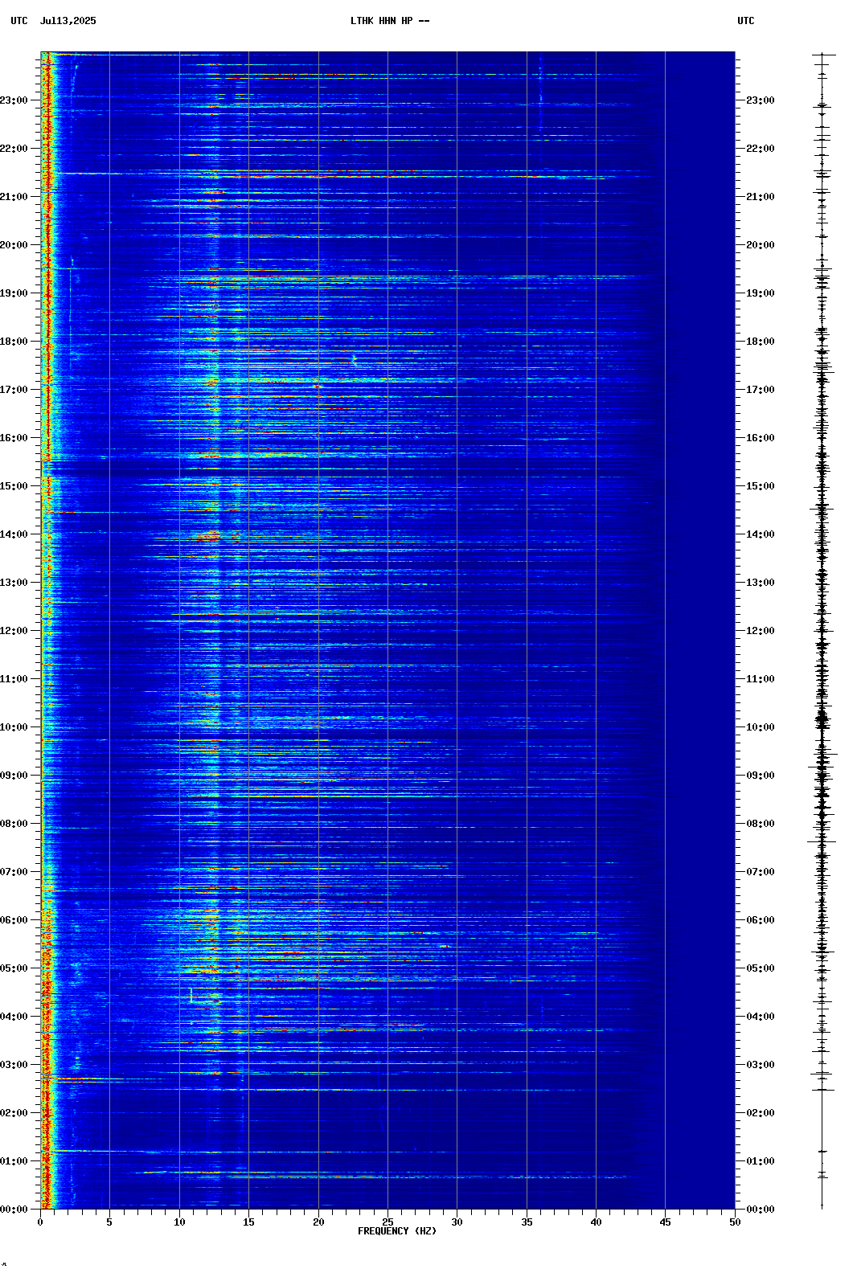Click the UTC label in top-left corner
857x1273 pixels.
pyautogui.click(x=19, y=21)
